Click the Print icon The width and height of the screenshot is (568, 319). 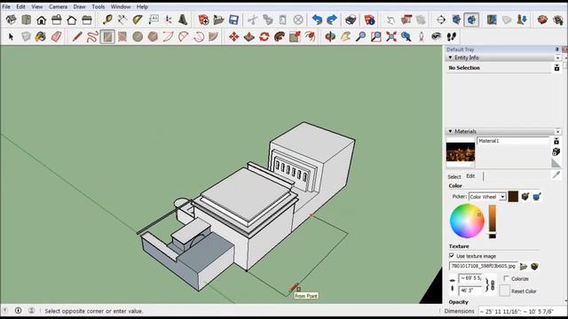351,19
